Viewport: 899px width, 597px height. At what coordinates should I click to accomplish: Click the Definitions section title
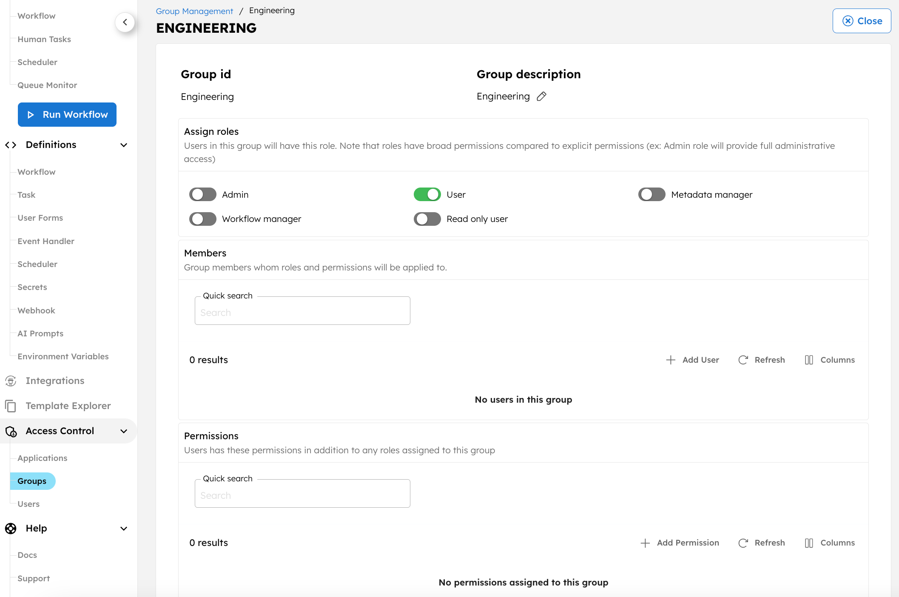coord(51,145)
